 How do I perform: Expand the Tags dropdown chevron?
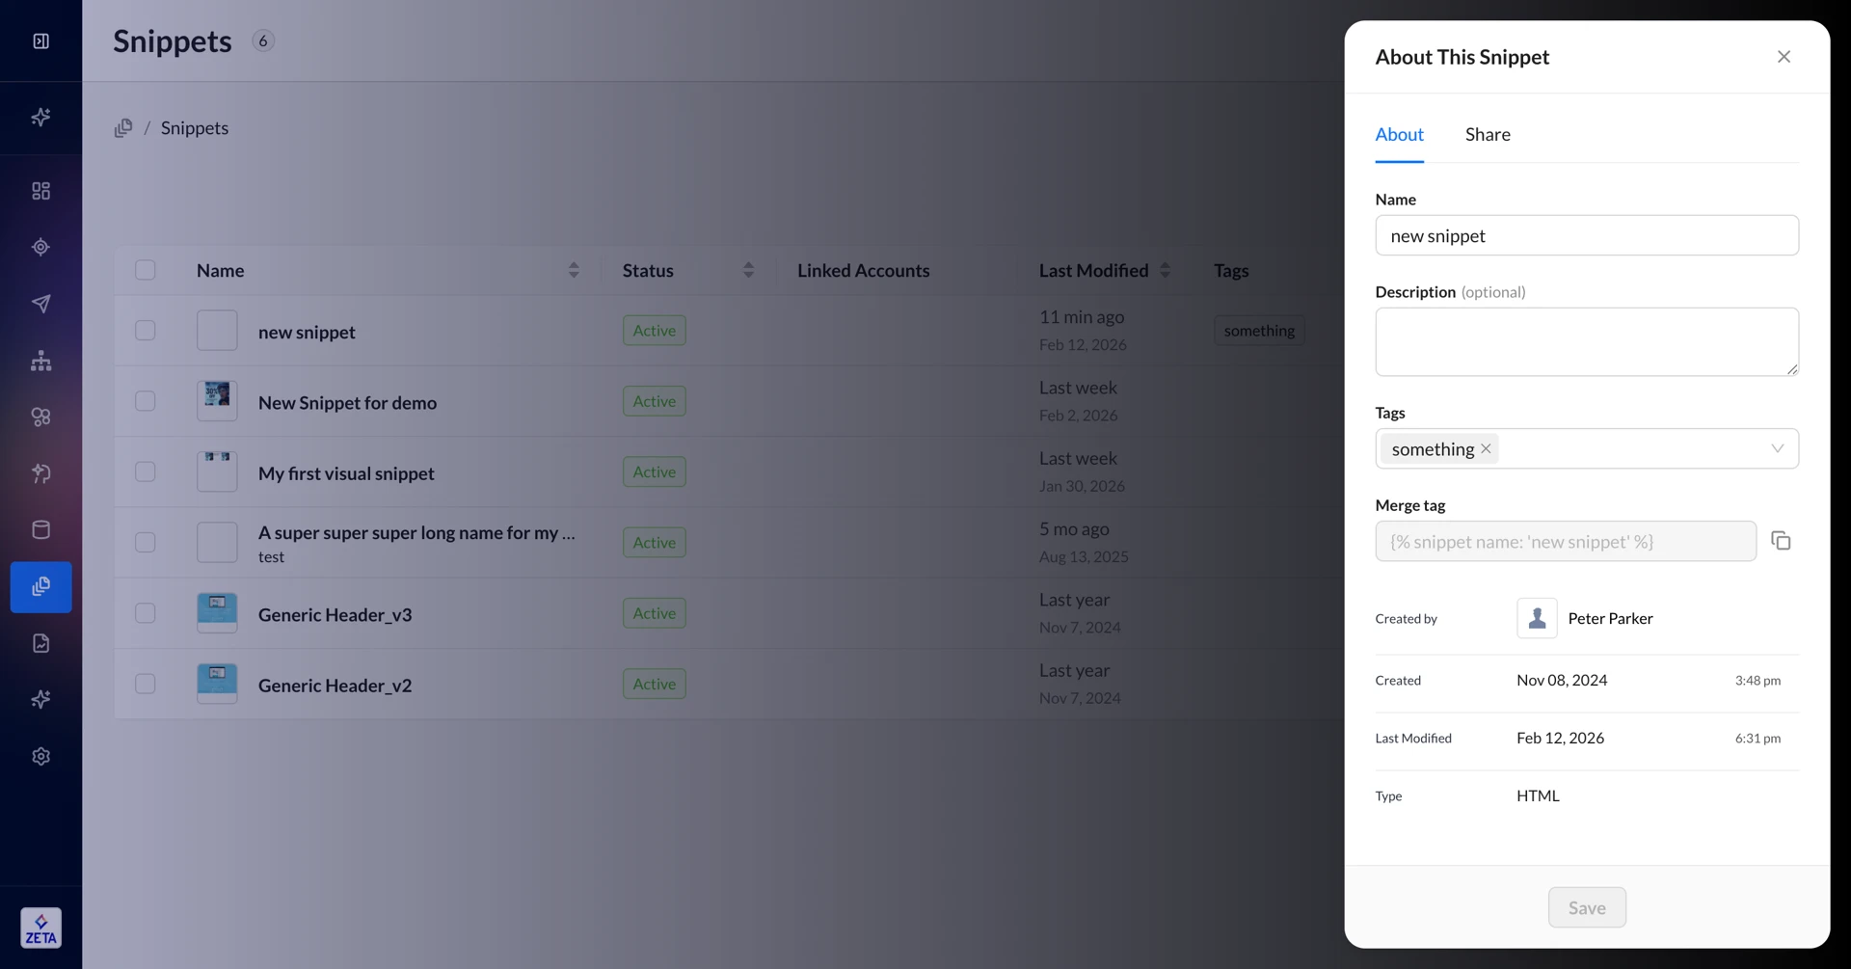point(1777,448)
